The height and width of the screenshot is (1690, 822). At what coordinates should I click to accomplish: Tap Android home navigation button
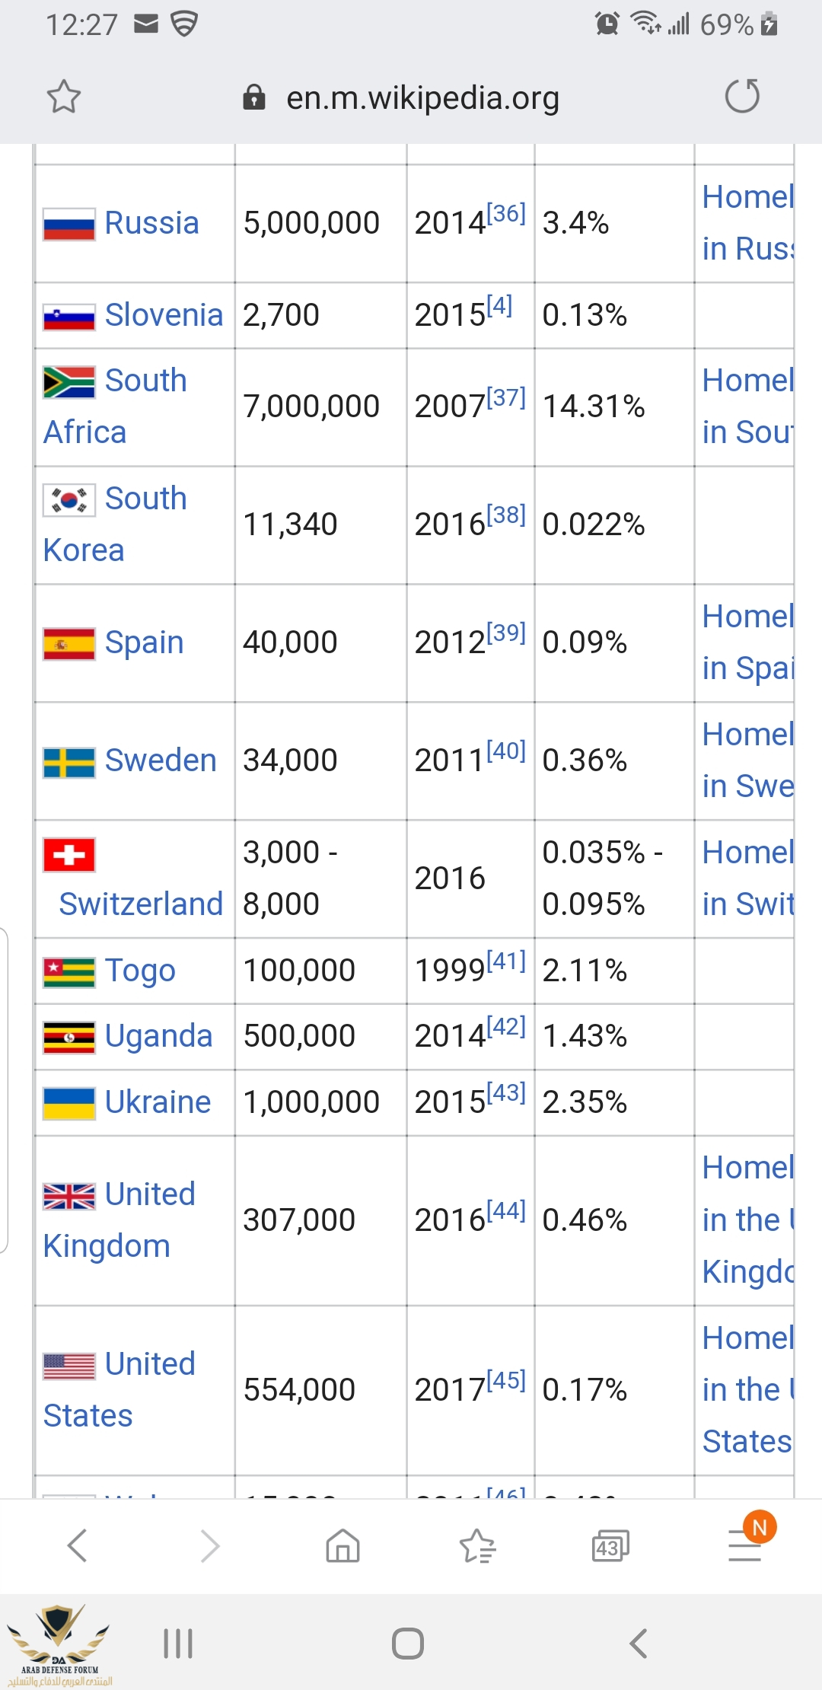click(x=408, y=1644)
